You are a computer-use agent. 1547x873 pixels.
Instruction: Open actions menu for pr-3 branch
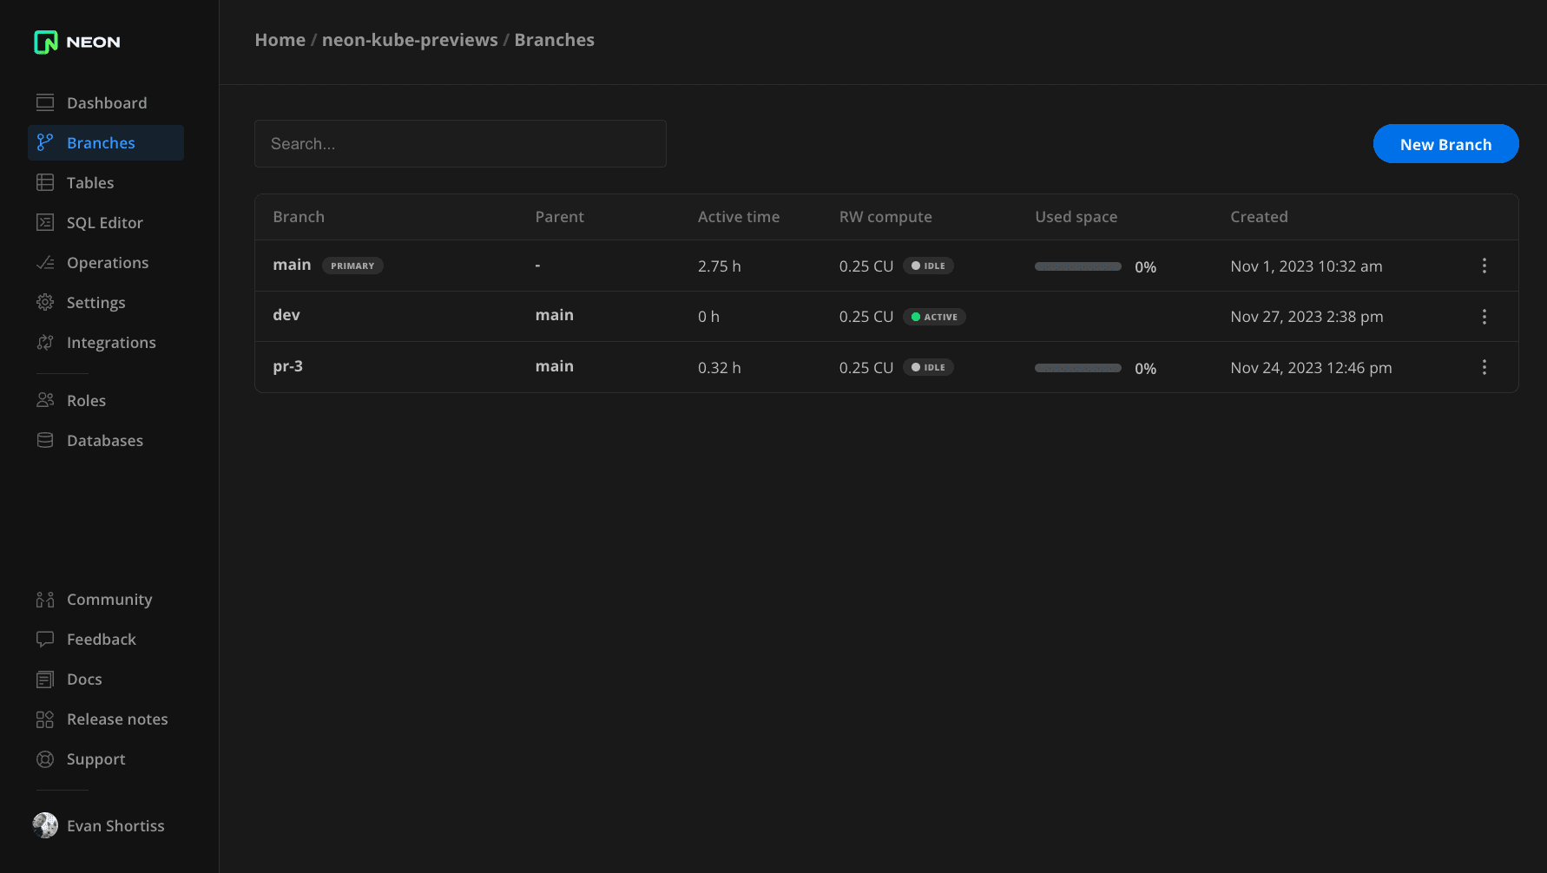(x=1484, y=367)
